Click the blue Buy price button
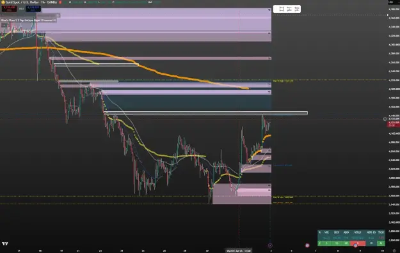The image size is (400, 253). pyautogui.click(x=33, y=9)
